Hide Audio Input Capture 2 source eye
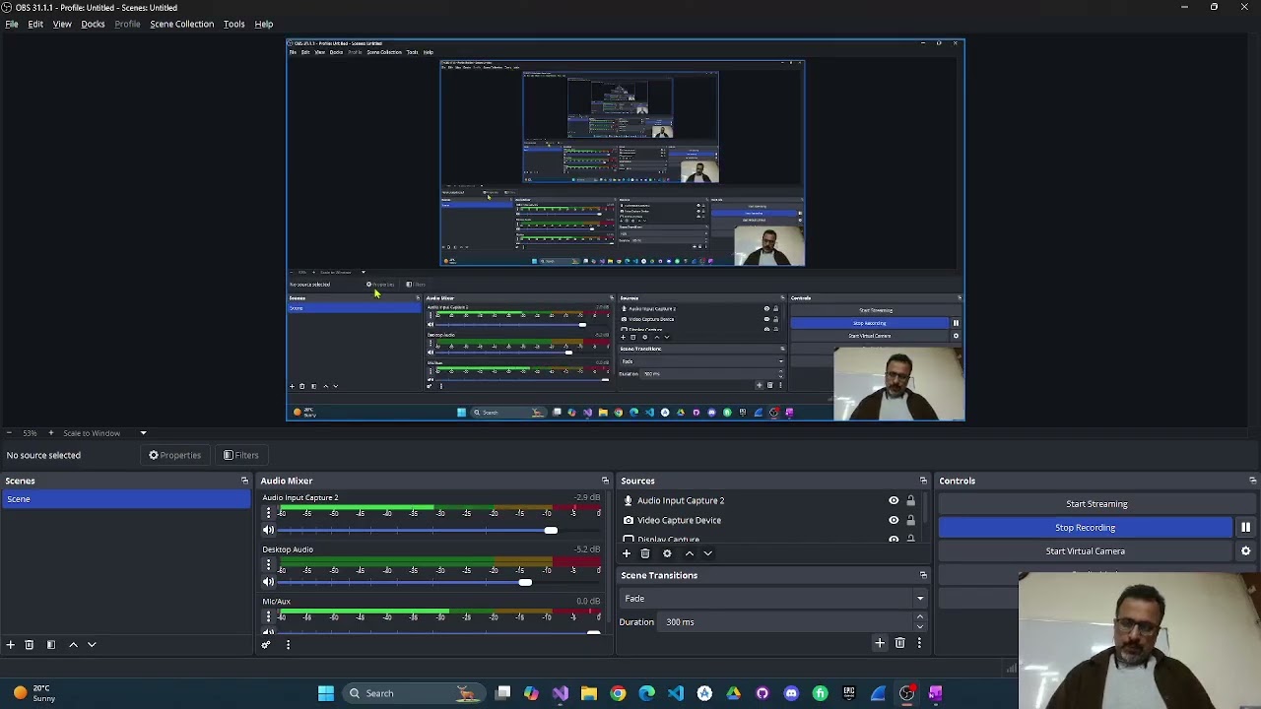Viewport: 1261px width, 709px height. [894, 500]
